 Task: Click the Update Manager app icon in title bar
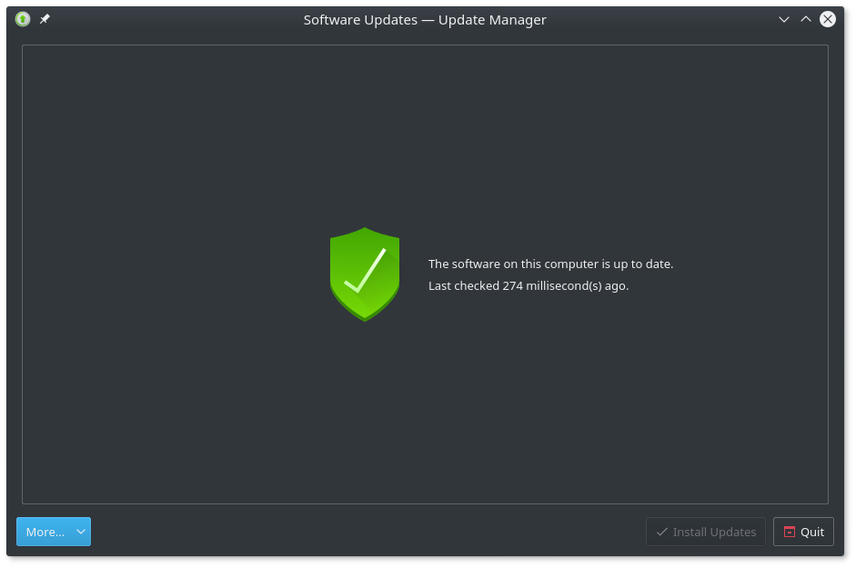point(23,19)
